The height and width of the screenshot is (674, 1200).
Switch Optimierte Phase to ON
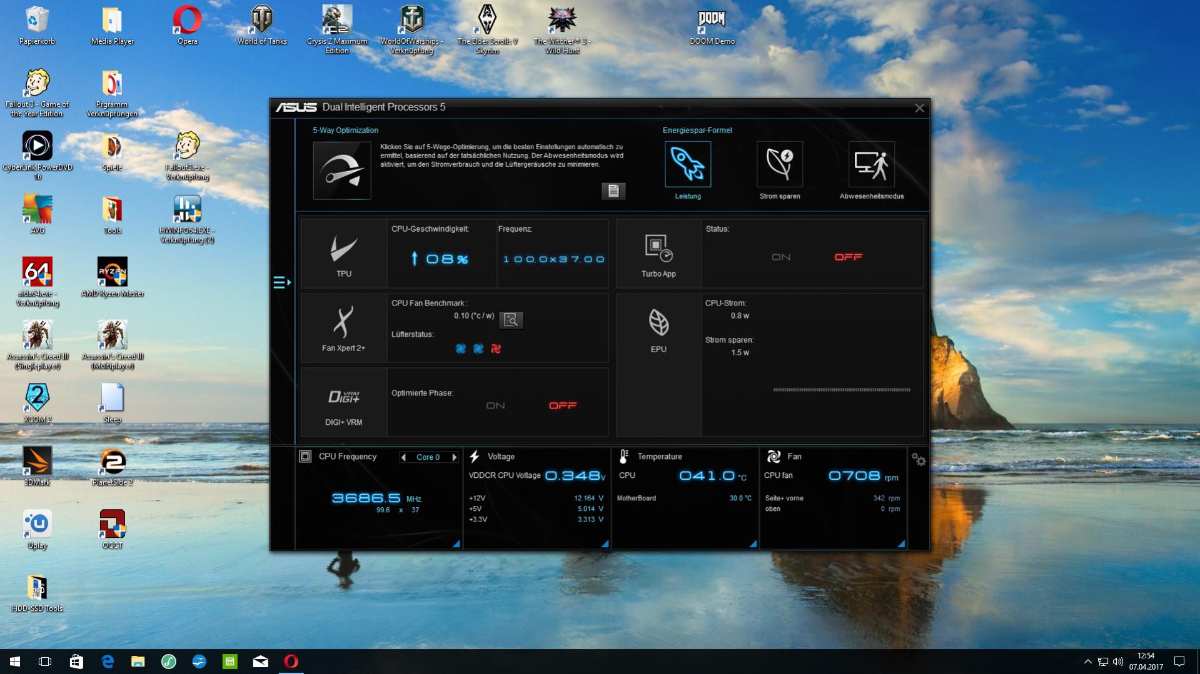pyautogui.click(x=495, y=405)
